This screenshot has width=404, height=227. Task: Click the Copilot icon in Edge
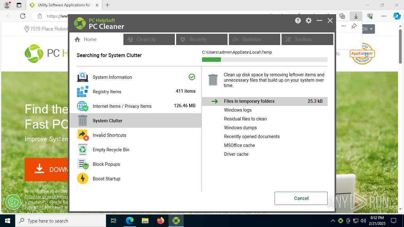point(397,16)
